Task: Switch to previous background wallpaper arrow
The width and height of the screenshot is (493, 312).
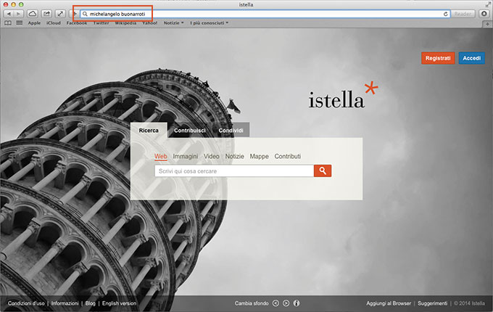Action: (x=275, y=303)
